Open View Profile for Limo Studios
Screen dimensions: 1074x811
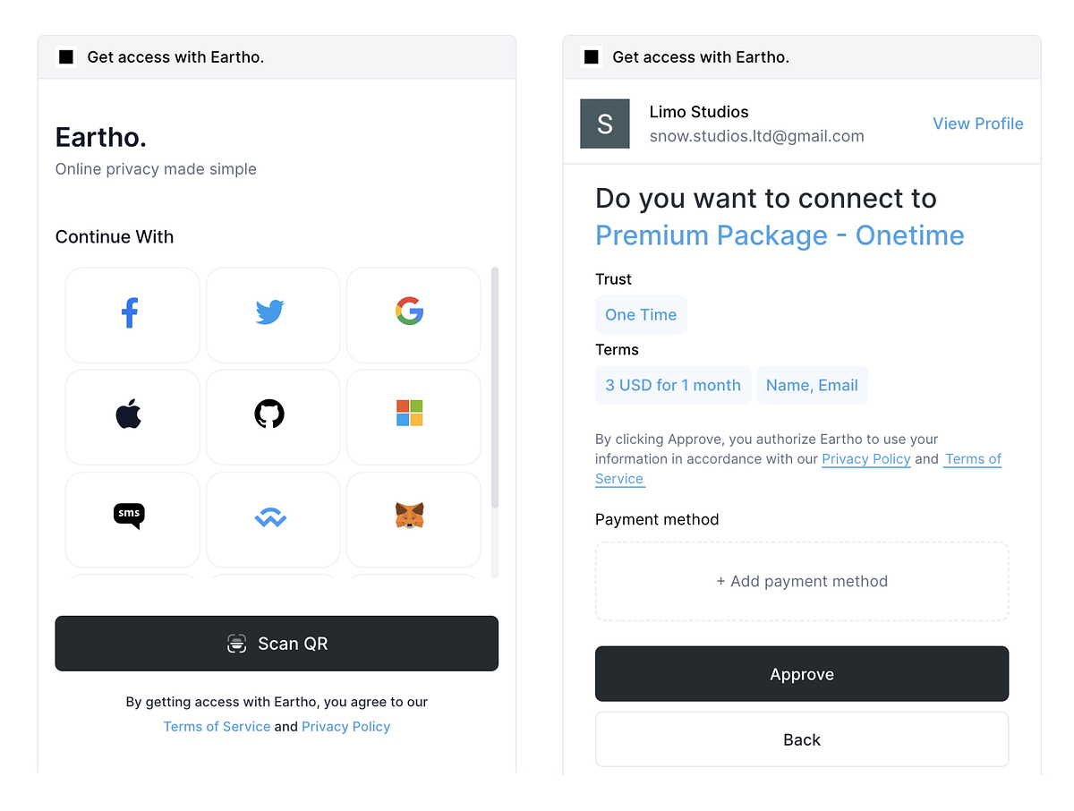977,124
